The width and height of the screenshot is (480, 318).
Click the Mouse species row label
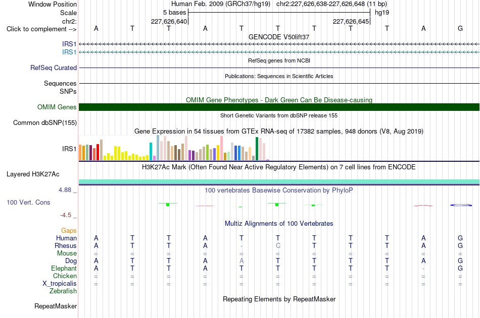(67, 253)
